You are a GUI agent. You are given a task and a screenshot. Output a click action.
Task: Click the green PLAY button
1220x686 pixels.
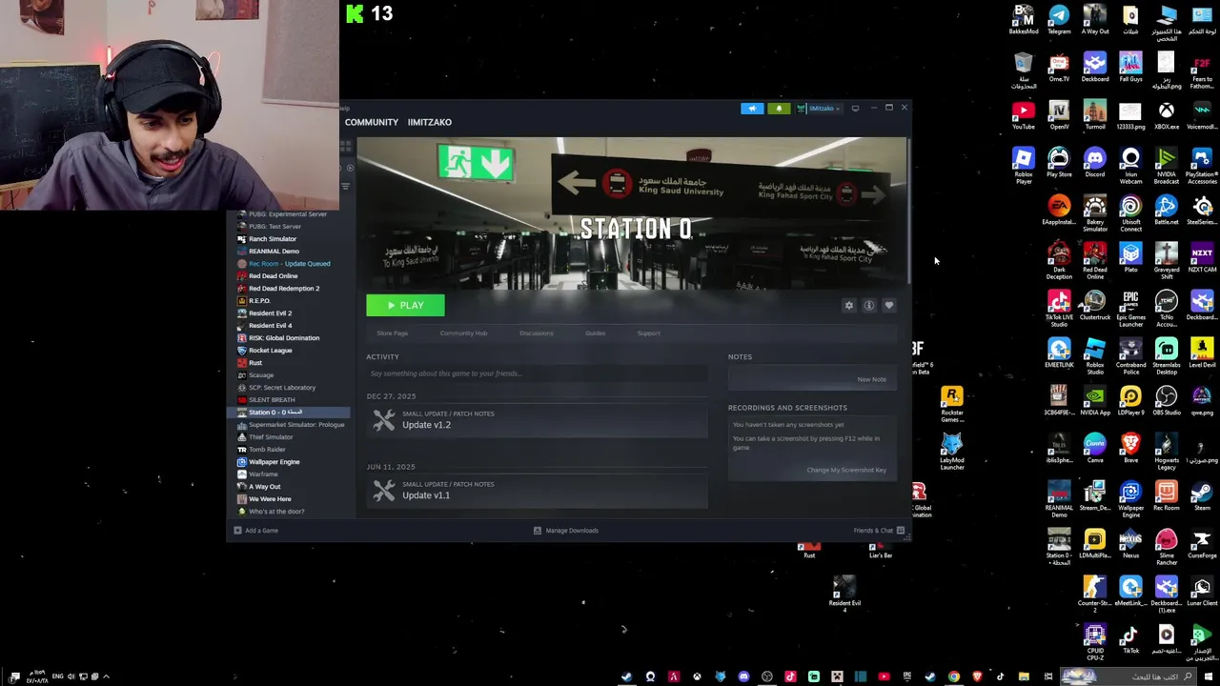point(405,306)
